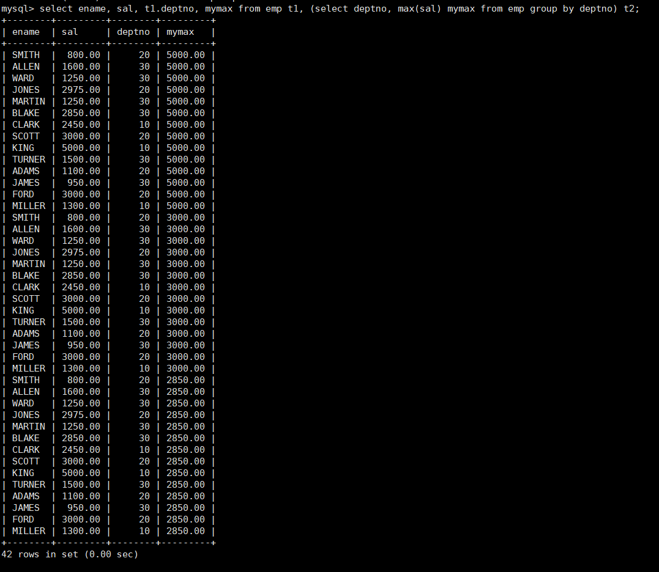Select SMITH in the row with mymax 2850.00

tap(26, 380)
